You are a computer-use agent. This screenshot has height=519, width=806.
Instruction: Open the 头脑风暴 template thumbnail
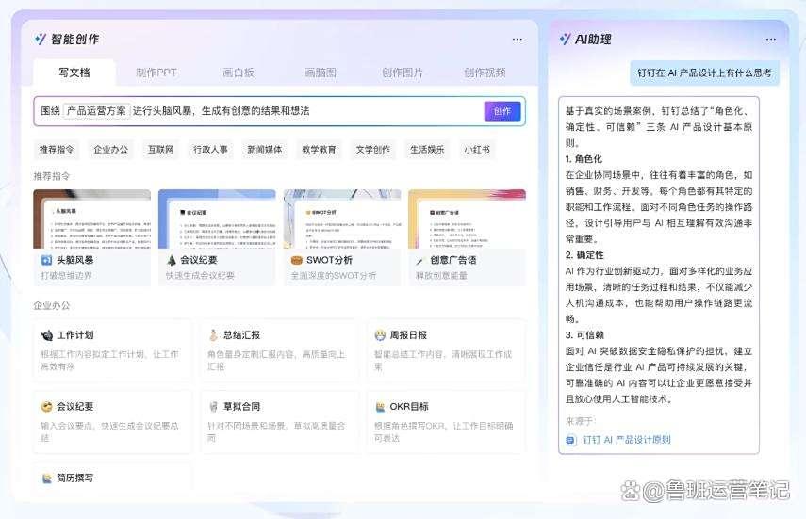click(x=92, y=219)
